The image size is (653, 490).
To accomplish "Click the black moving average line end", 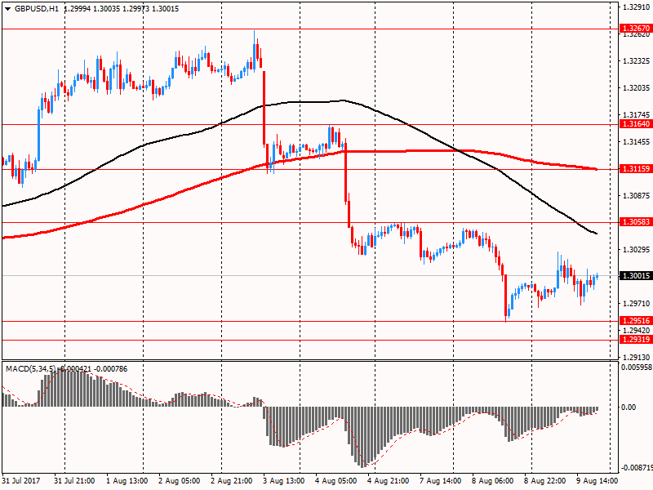I will [596, 234].
